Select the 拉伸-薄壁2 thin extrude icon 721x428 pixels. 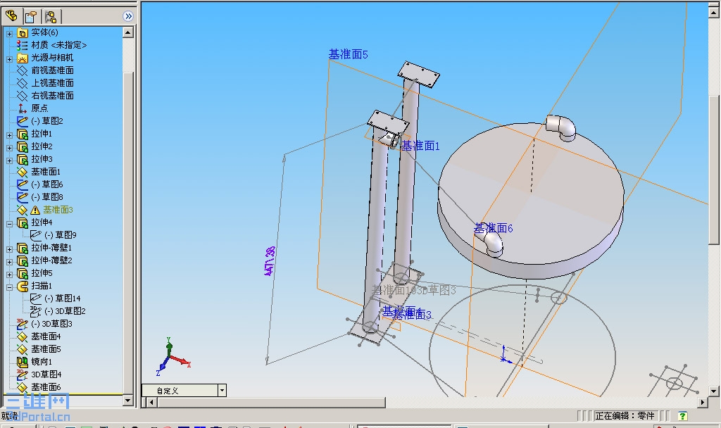click(22, 260)
